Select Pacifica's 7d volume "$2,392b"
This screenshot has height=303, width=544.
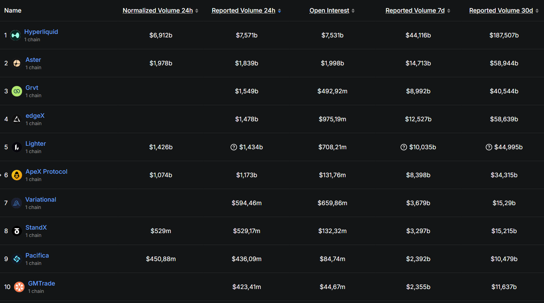[418, 259]
